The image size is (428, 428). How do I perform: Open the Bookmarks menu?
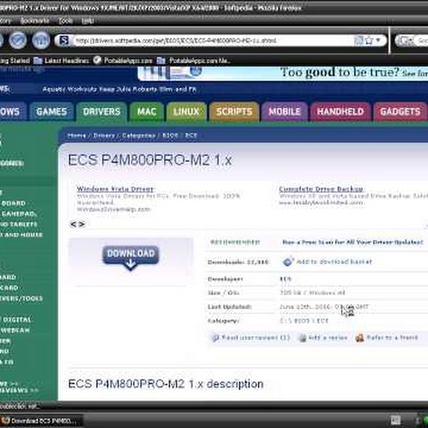(34, 21)
